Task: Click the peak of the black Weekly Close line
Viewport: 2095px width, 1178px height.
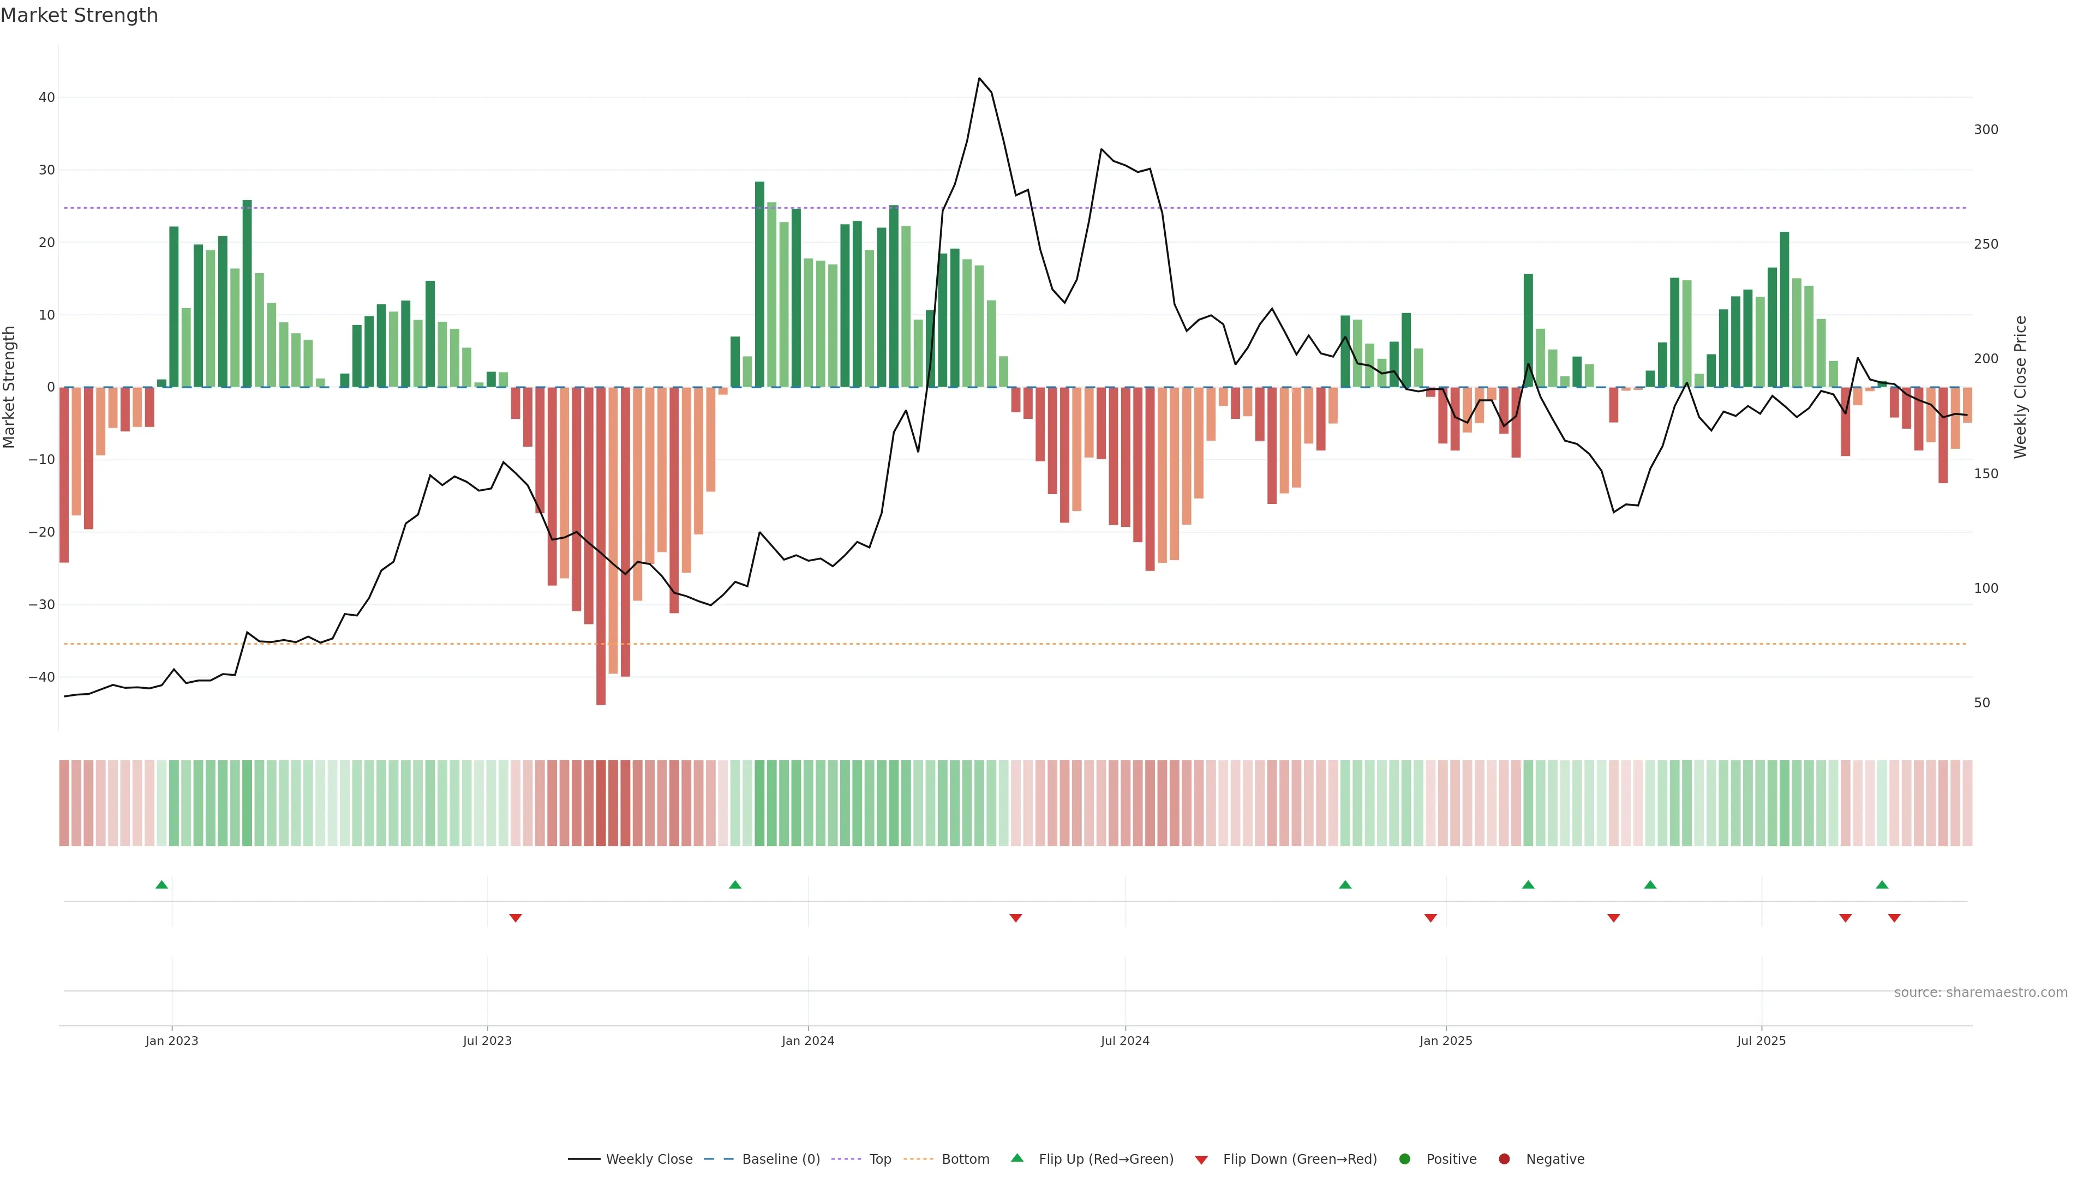Action: pyautogui.click(x=979, y=79)
